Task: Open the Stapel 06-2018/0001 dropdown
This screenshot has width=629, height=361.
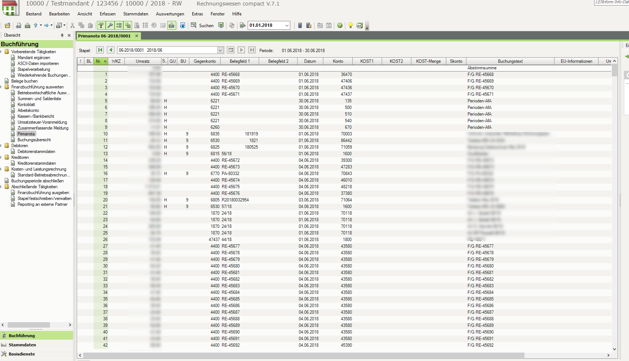Action: point(220,50)
